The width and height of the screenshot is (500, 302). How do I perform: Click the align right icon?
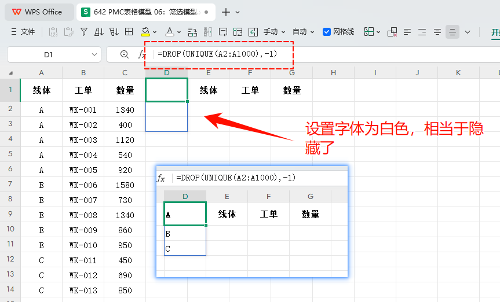[x=422, y=32]
